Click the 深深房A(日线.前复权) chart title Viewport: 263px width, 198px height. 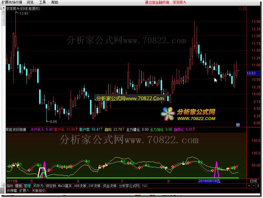click(x=23, y=9)
